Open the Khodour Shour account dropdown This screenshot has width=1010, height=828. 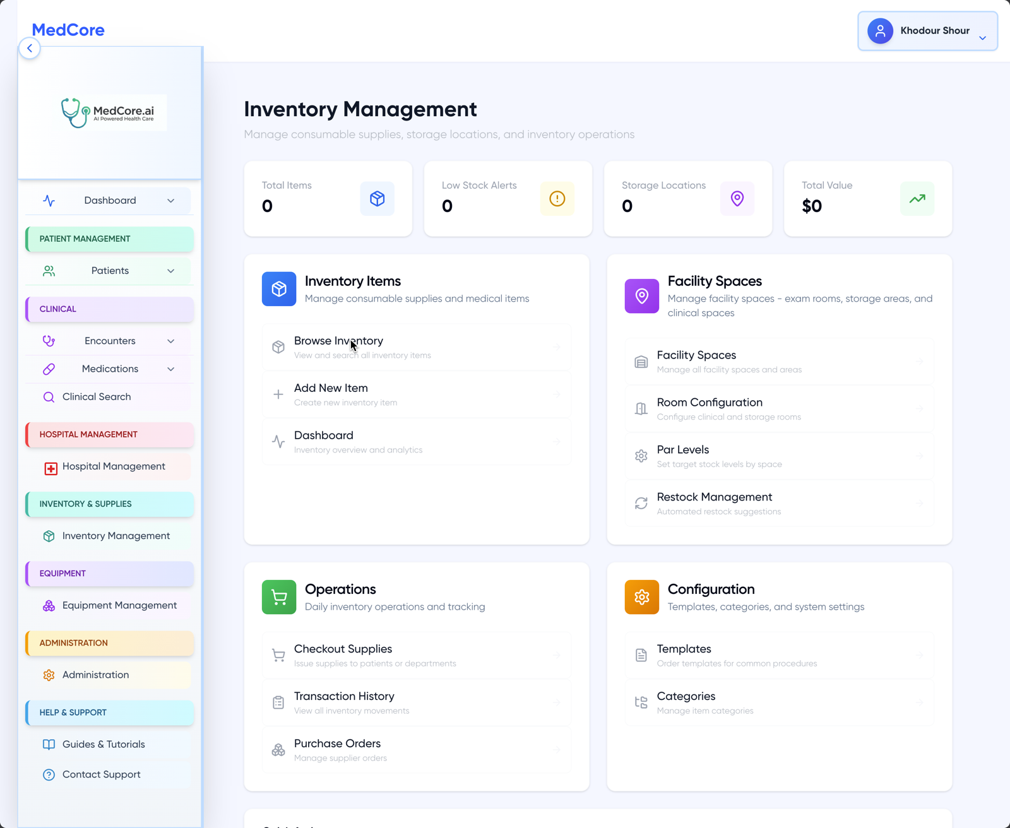click(927, 31)
